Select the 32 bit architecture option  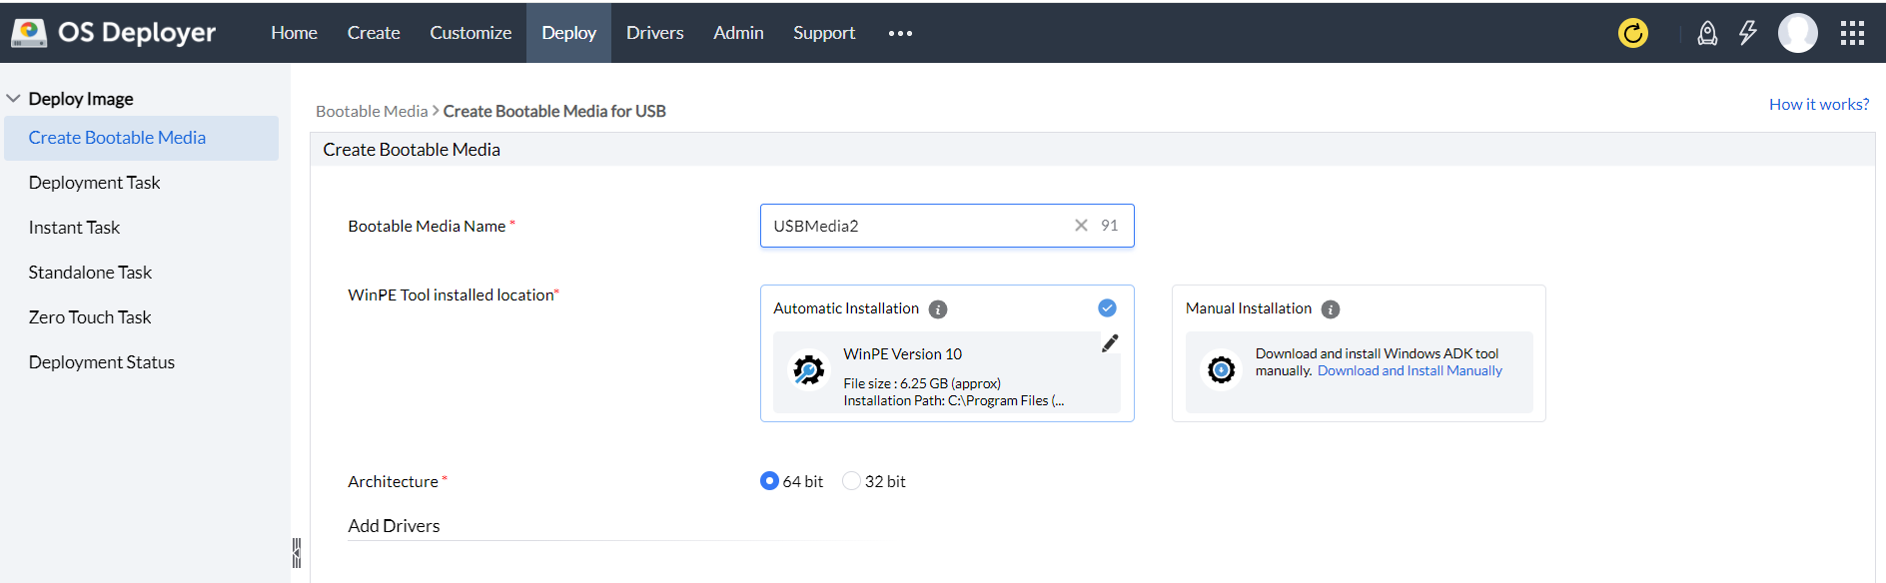point(851,481)
